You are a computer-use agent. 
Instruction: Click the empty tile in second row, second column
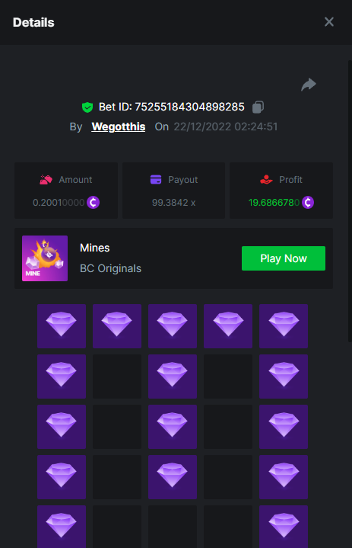tap(117, 377)
